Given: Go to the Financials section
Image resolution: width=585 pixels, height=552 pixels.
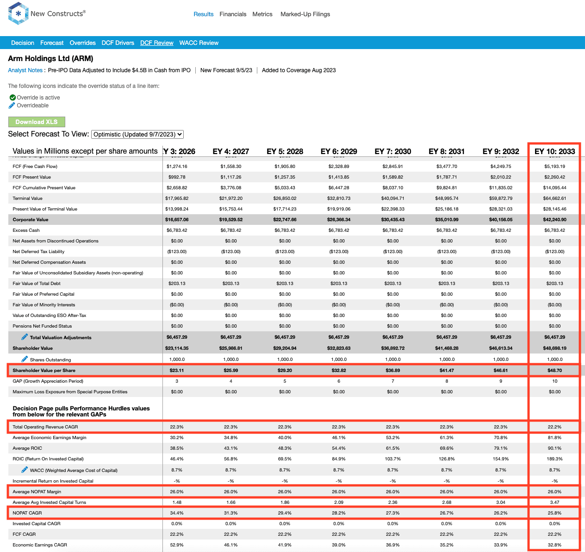Looking at the screenshot, I should click(x=233, y=14).
